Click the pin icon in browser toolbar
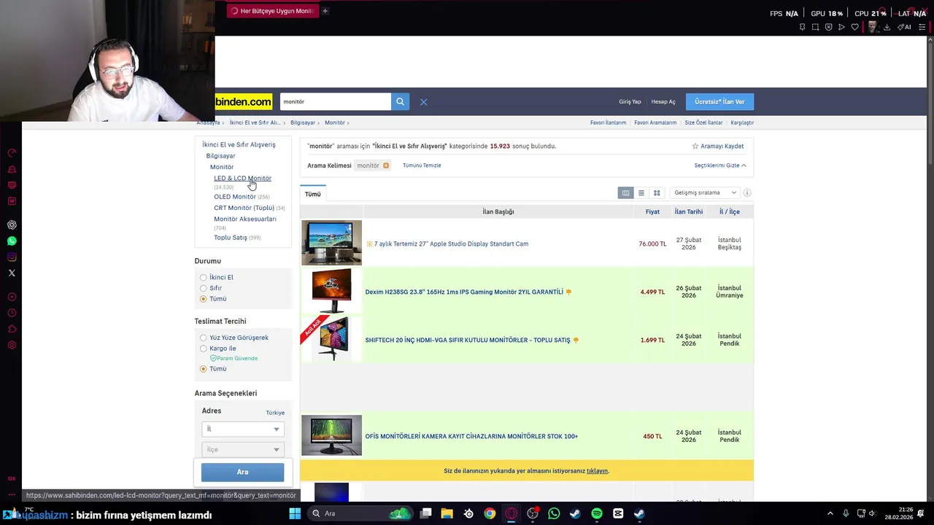The height and width of the screenshot is (525, 934). coord(802,27)
